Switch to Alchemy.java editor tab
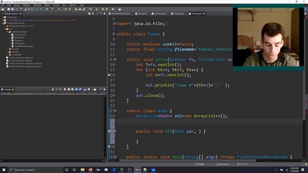 159,13
